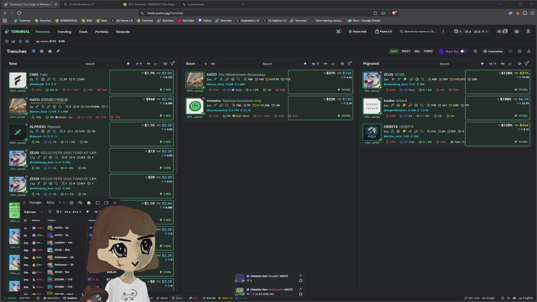Expand the 8 groups dropdown in tracker panel

tap(34, 212)
